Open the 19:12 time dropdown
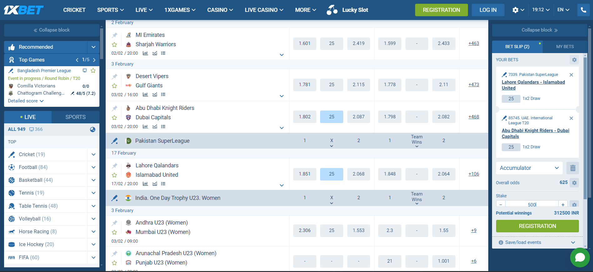 [541, 10]
